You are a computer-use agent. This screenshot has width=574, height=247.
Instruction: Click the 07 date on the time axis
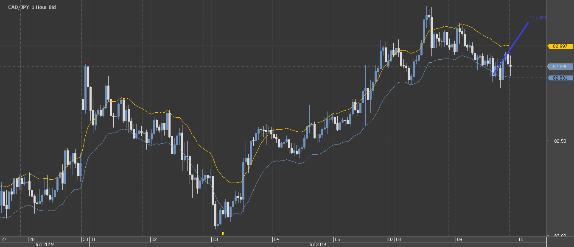coord(390,239)
